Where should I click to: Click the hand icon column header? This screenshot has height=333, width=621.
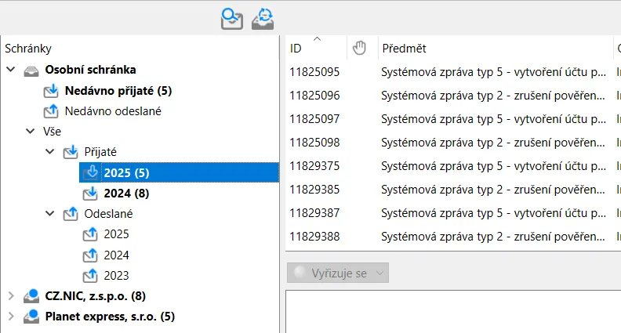click(x=359, y=48)
